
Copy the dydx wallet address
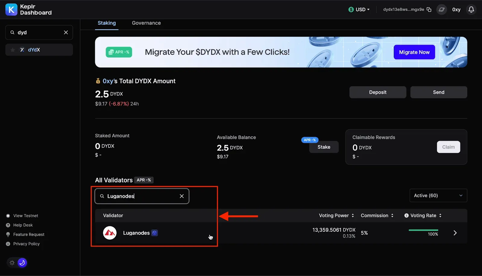(429, 10)
